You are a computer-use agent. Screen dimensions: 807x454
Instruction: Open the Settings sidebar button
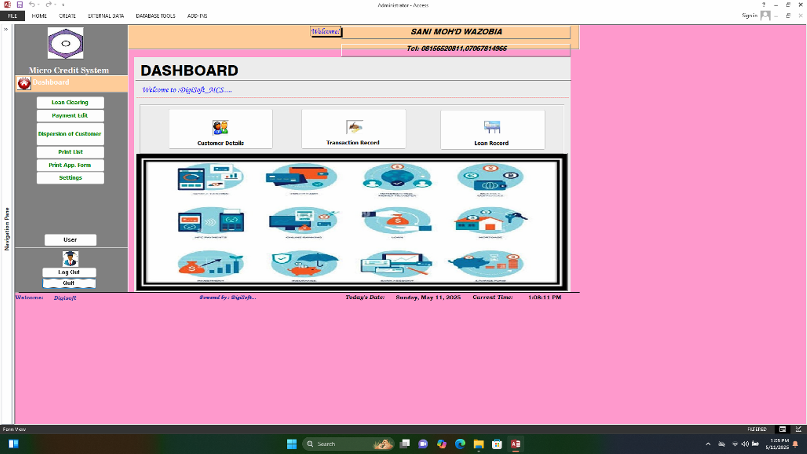(70, 178)
